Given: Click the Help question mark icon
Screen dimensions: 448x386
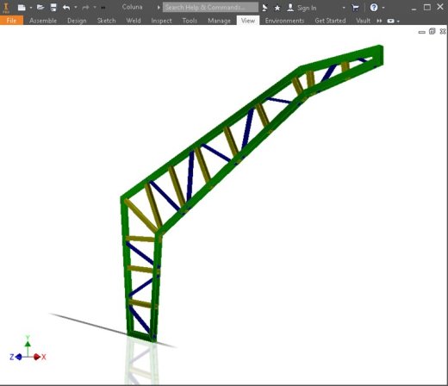Looking at the screenshot, I should pos(374,8).
